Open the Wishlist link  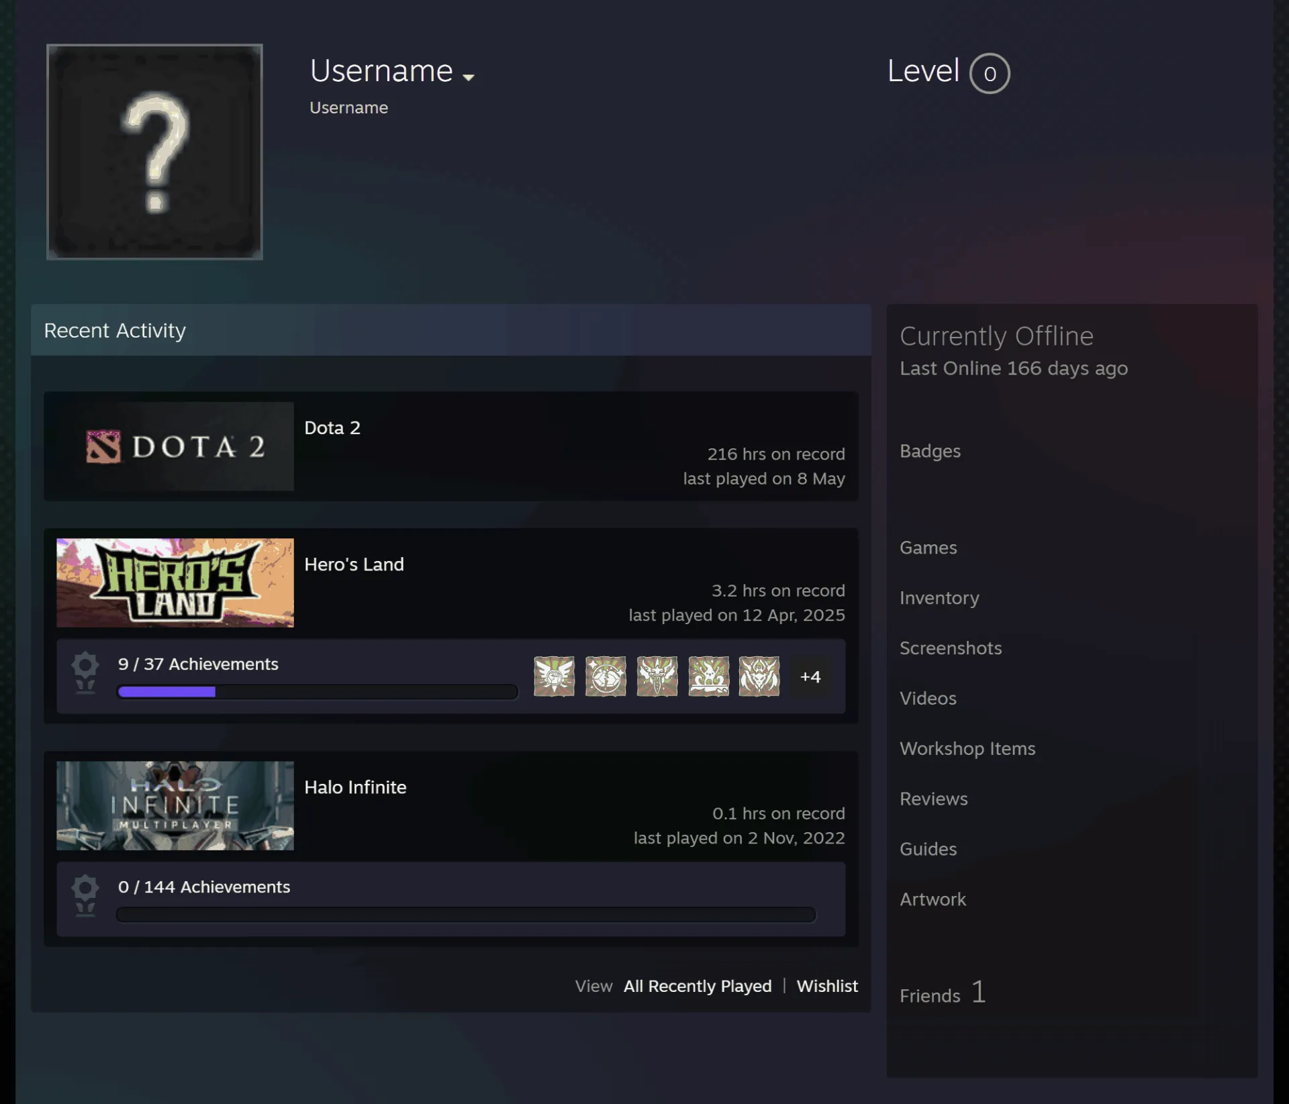tap(827, 986)
